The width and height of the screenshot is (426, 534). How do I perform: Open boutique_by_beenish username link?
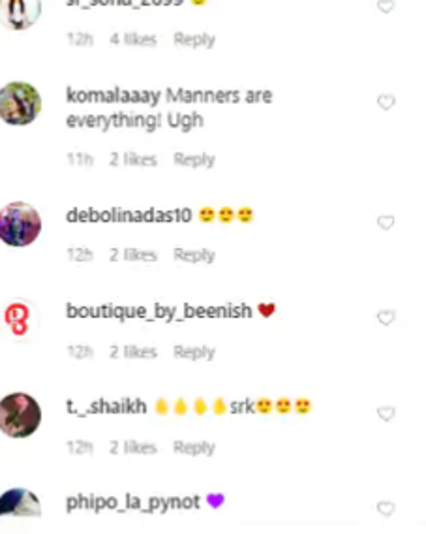pyautogui.click(x=159, y=311)
